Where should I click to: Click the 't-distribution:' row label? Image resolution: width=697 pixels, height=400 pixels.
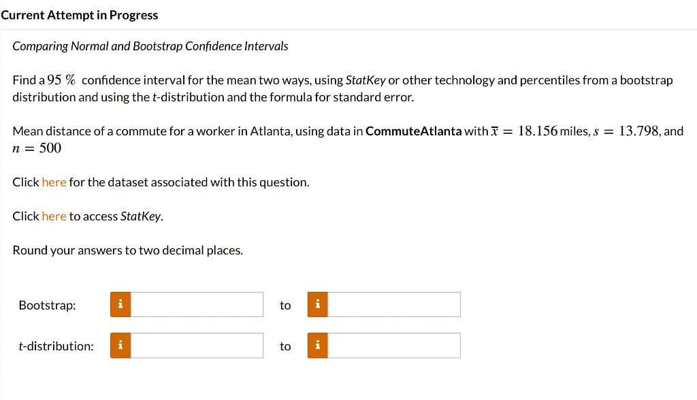click(x=56, y=346)
